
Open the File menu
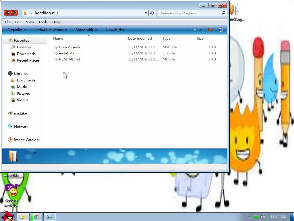8,22
